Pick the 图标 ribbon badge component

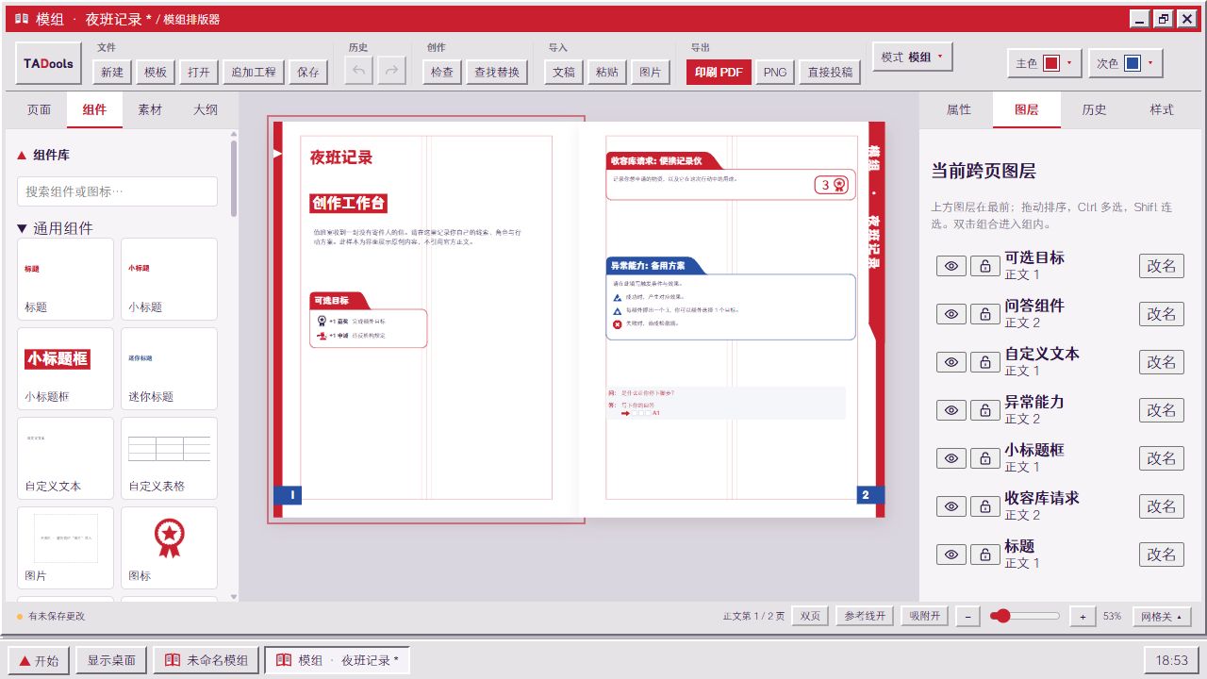(x=170, y=547)
